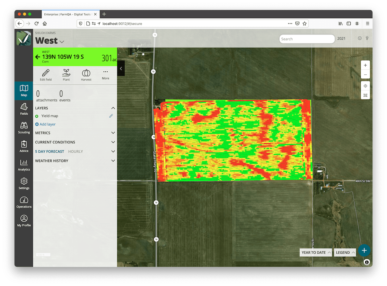
Task: Open page actions ellipsis in address bar
Action: tap(290, 24)
